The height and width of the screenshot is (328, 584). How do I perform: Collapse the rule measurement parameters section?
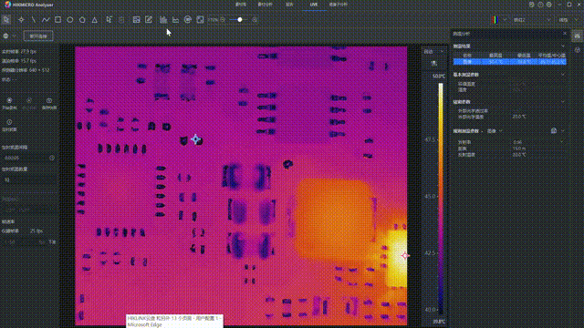[563, 131]
